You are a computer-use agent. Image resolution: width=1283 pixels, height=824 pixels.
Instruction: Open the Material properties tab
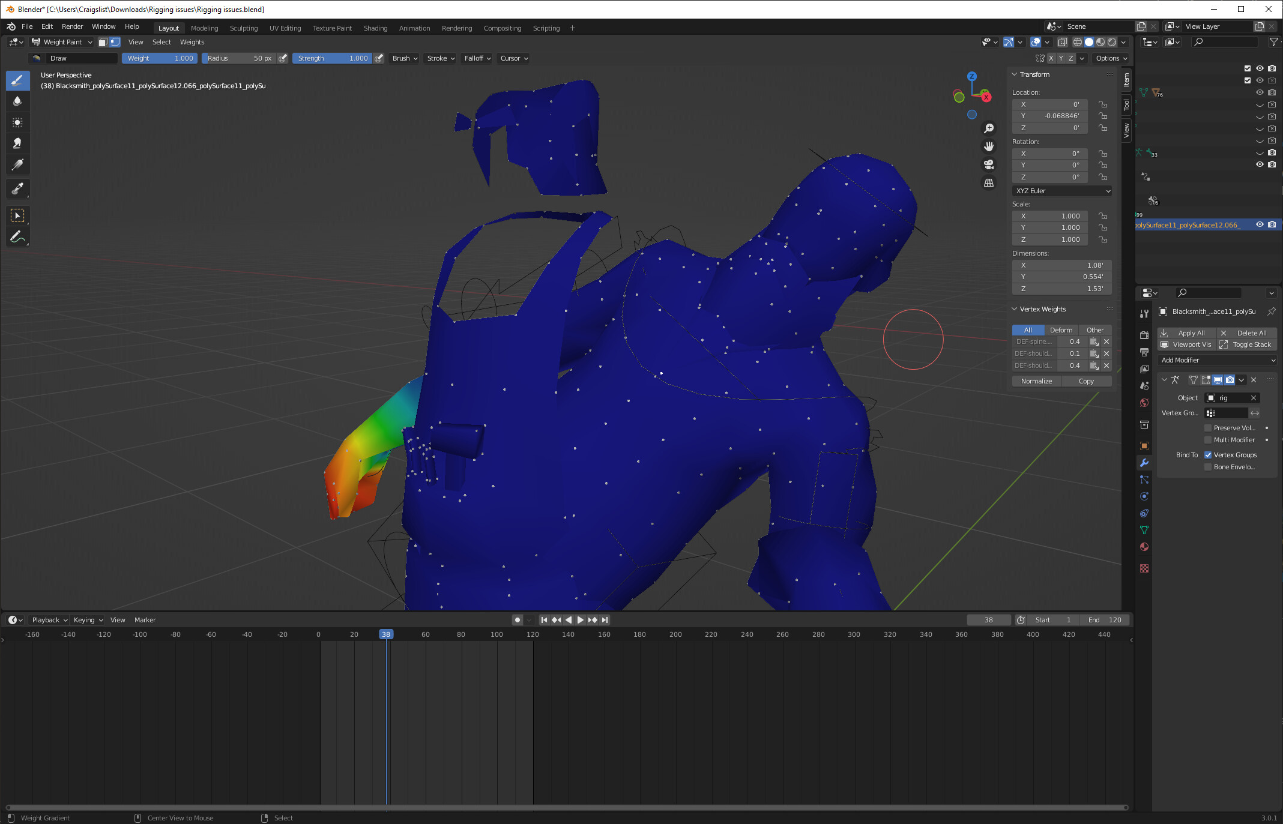tap(1144, 547)
